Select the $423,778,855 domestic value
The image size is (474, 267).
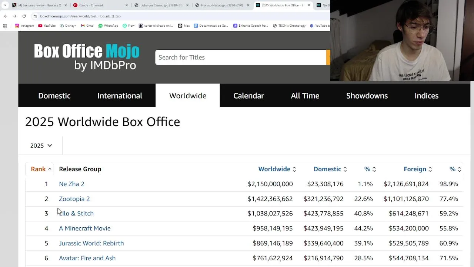(x=323, y=214)
